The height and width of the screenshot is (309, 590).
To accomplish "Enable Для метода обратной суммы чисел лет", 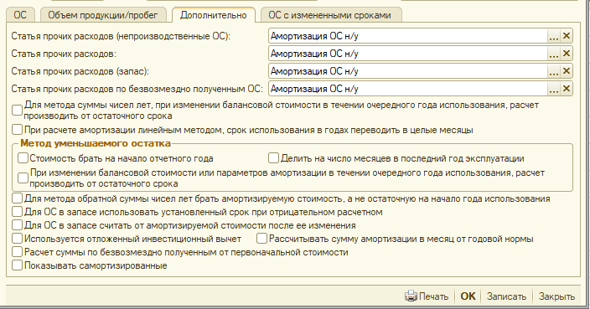I will point(17,198).
